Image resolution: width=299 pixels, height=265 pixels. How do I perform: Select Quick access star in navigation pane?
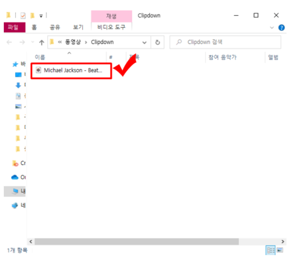pos(15,64)
